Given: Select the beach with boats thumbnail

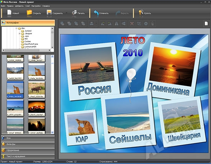Looking at the screenshot, I should click(15, 108).
